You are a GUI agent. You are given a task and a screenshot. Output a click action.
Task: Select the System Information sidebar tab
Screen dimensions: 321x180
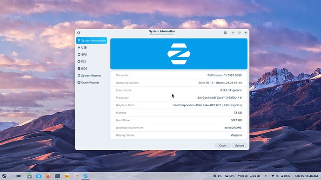(x=91, y=40)
